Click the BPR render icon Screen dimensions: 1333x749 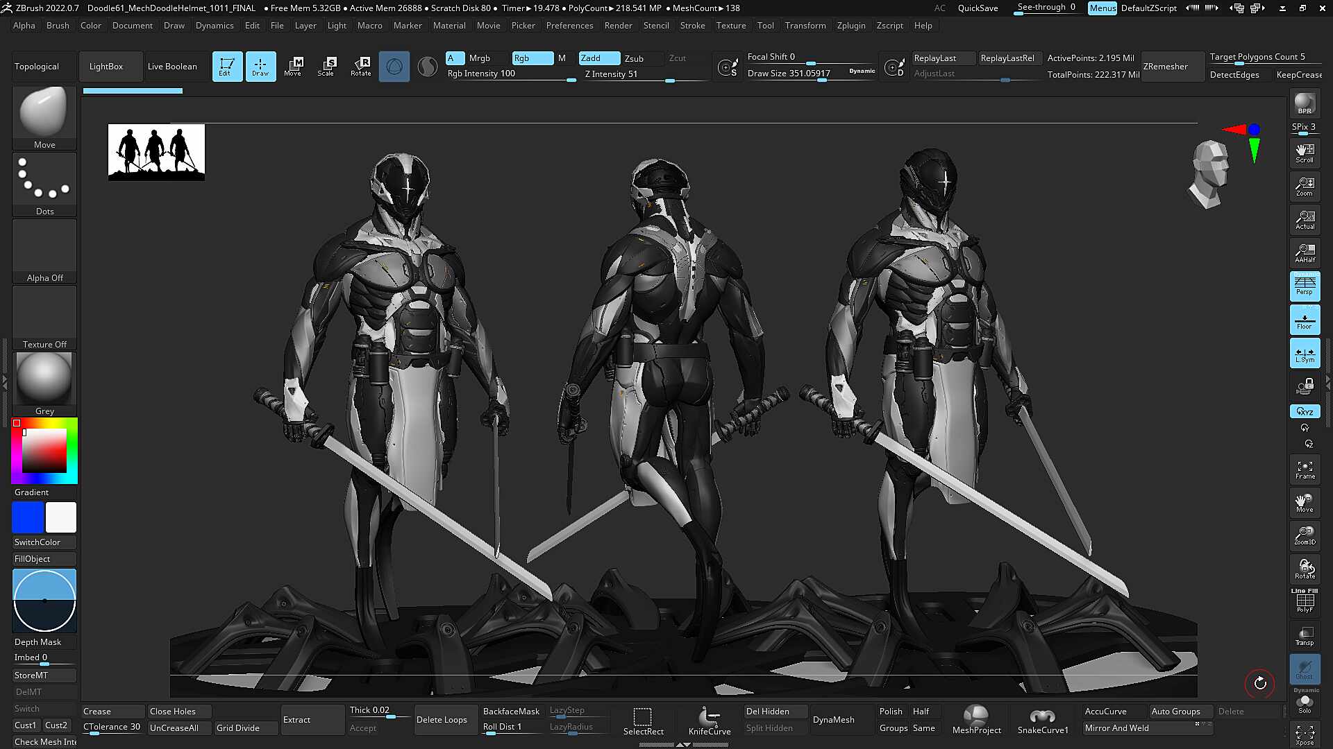(x=1305, y=104)
